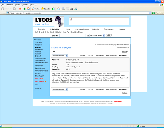The height and width of the screenshot is (128, 164).
Task: Select the E-Mail & Chat navigation tab
Action: point(55,29)
